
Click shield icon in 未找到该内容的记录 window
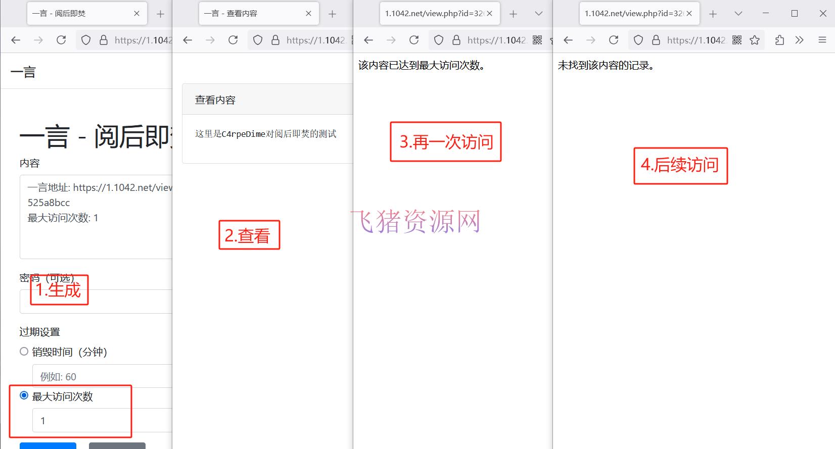(x=638, y=40)
